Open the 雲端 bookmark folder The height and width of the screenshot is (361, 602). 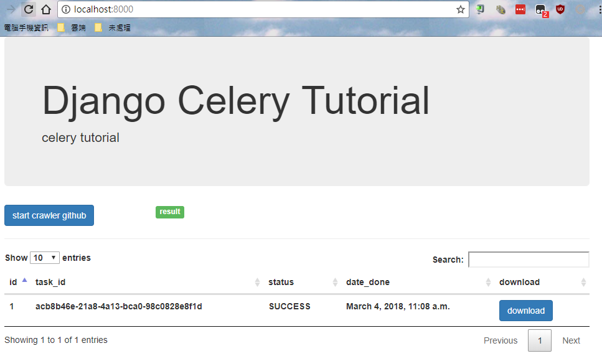click(x=72, y=27)
